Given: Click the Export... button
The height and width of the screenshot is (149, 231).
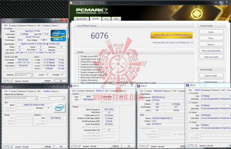Looking at the screenshot, I should [x=211, y=44].
